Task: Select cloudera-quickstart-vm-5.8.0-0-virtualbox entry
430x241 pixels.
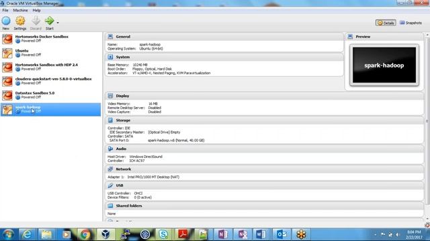Action: tap(51, 81)
